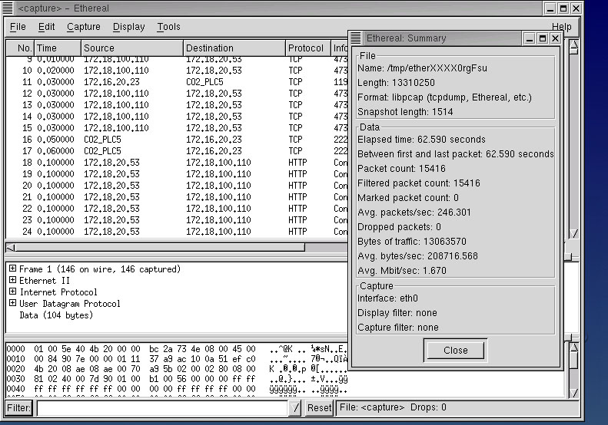Select packet 16 from CO2_PLC5
This screenshot has height=425, width=608.
tap(177, 140)
